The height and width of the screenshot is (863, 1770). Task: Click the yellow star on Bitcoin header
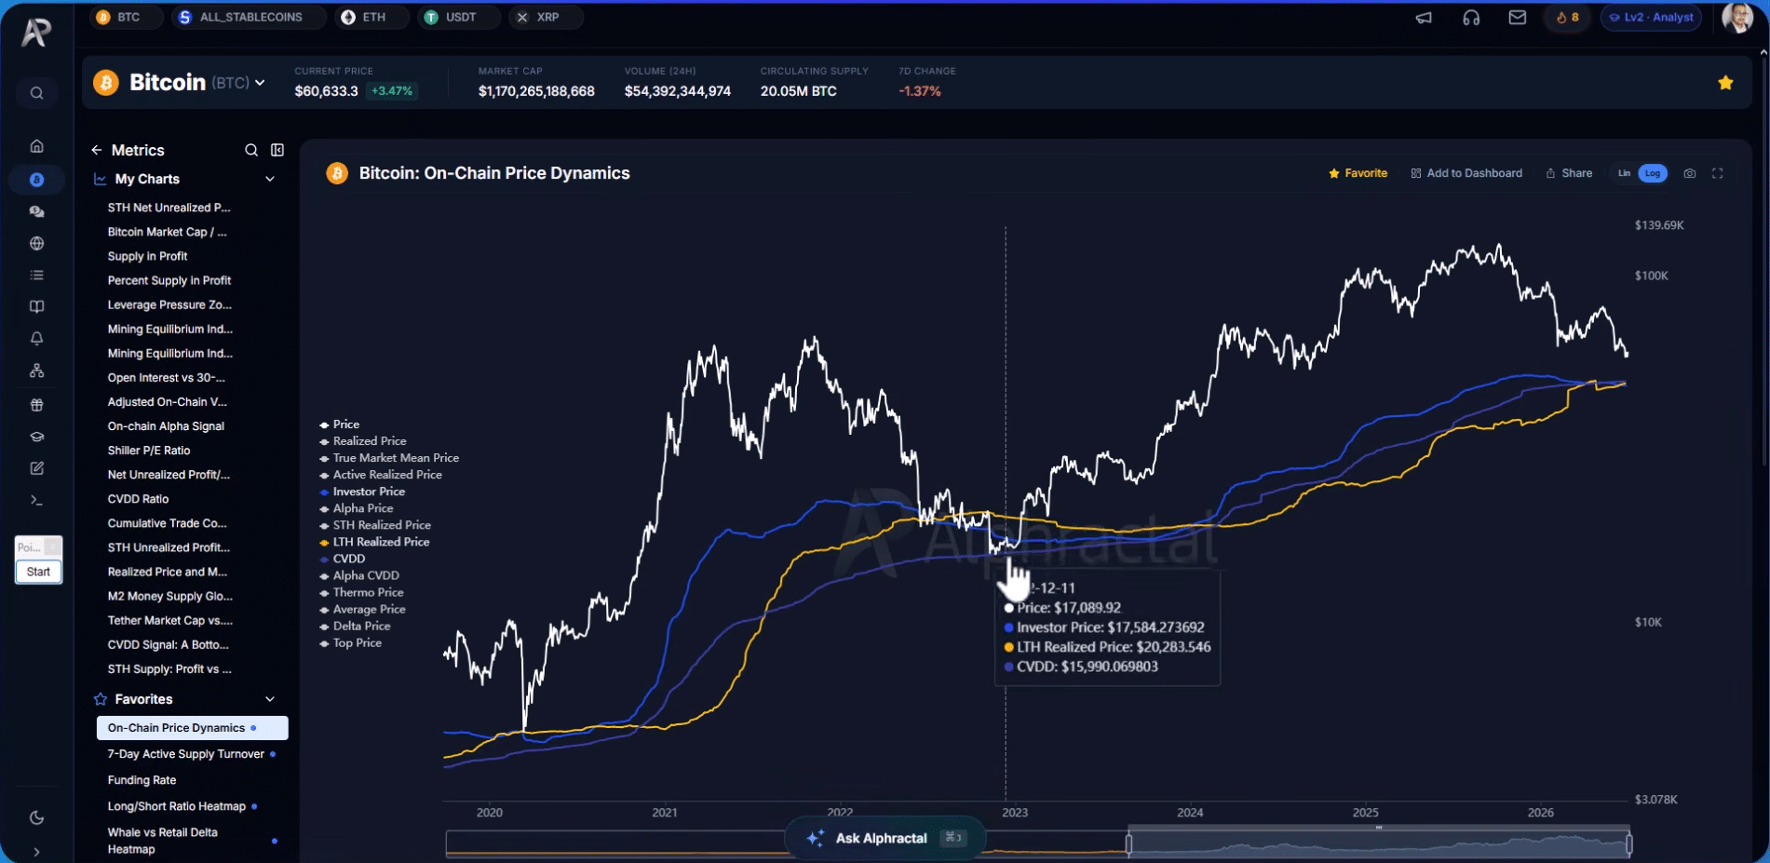(x=1725, y=83)
